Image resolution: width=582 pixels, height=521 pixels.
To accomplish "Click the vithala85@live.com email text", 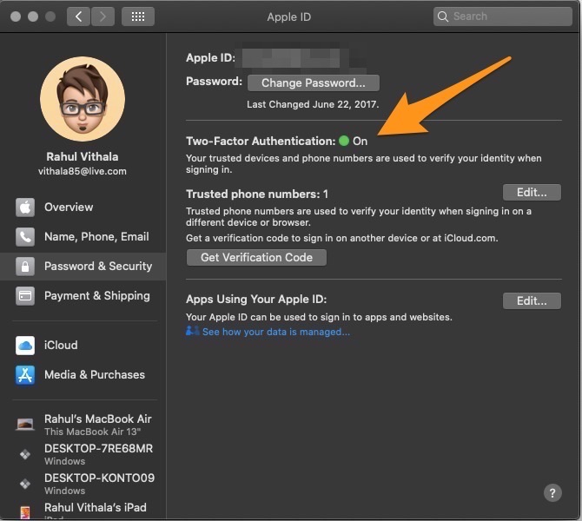I will point(83,171).
